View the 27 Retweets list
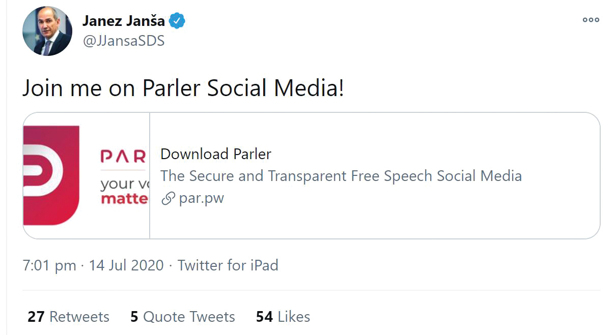This screenshot has height=335, width=616. [68, 317]
